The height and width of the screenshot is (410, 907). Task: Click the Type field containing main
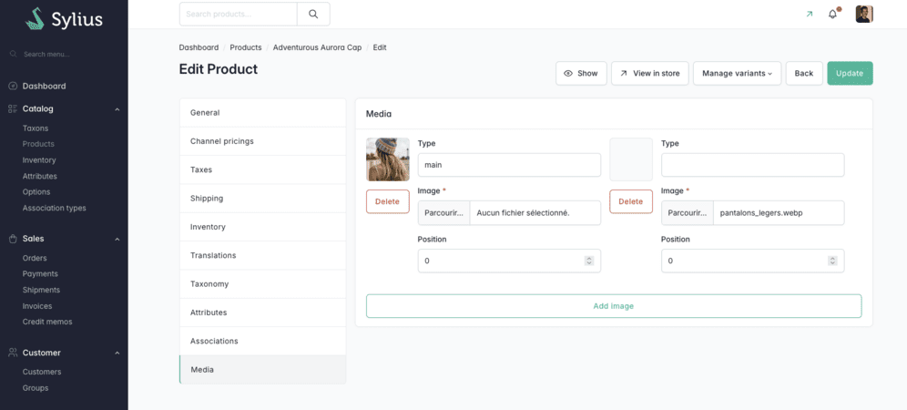(509, 165)
